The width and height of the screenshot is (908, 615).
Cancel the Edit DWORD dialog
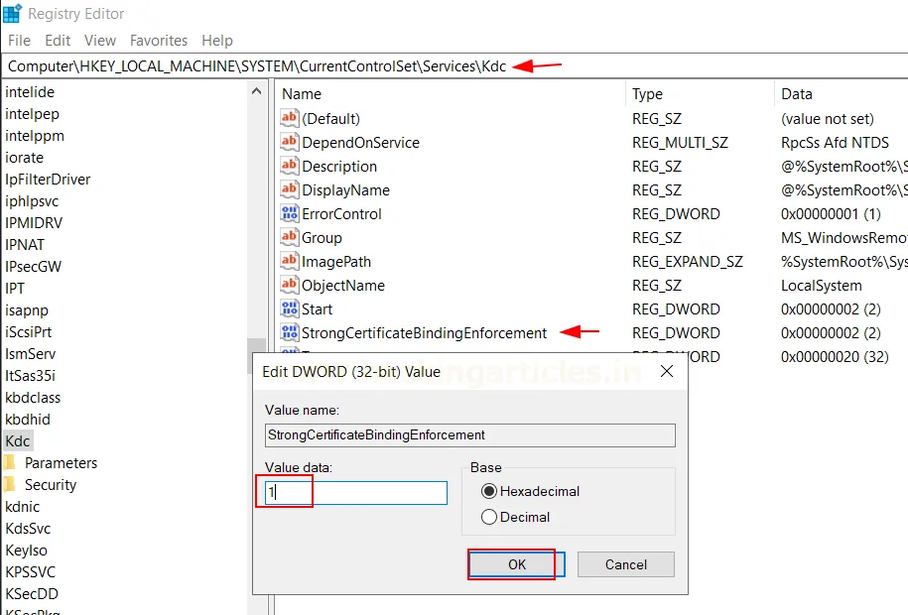(x=625, y=564)
